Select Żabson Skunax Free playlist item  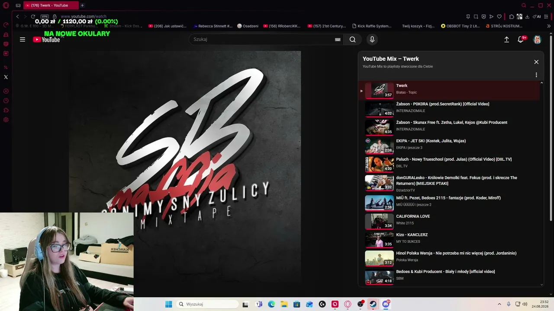point(449,127)
